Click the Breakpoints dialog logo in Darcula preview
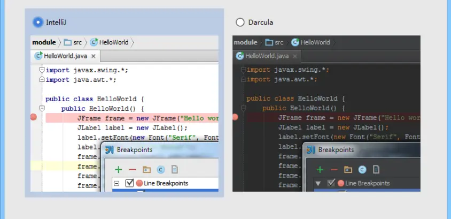This screenshot has height=219, width=451. pos(311,150)
